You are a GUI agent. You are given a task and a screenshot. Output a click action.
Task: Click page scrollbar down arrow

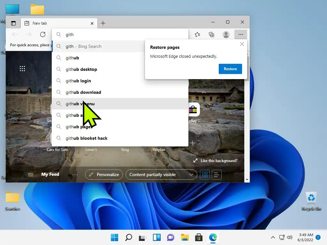click(x=247, y=180)
